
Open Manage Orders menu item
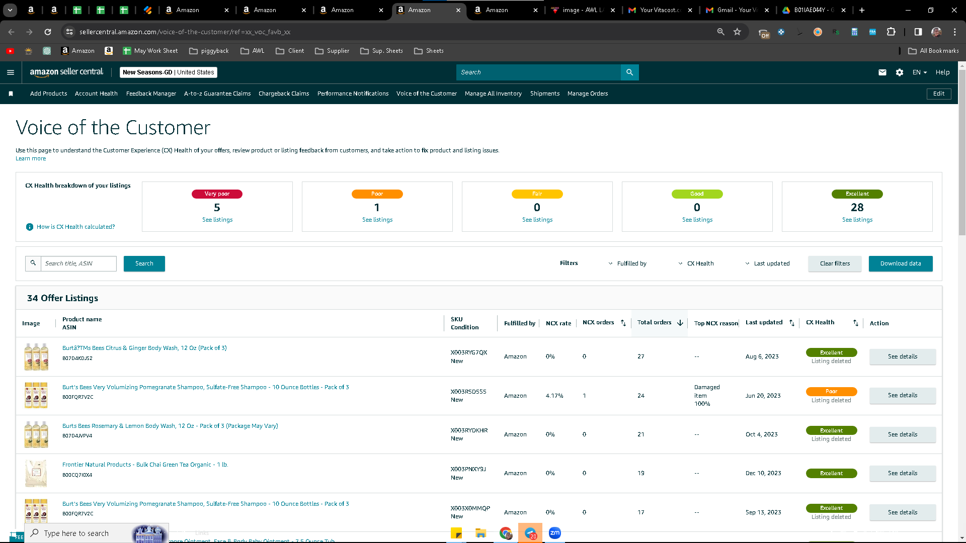pos(588,94)
